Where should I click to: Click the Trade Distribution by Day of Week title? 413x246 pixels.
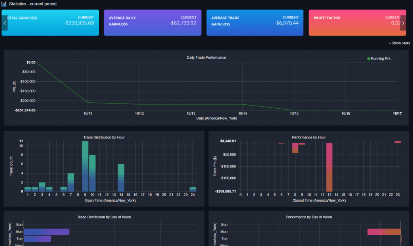(104, 217)
